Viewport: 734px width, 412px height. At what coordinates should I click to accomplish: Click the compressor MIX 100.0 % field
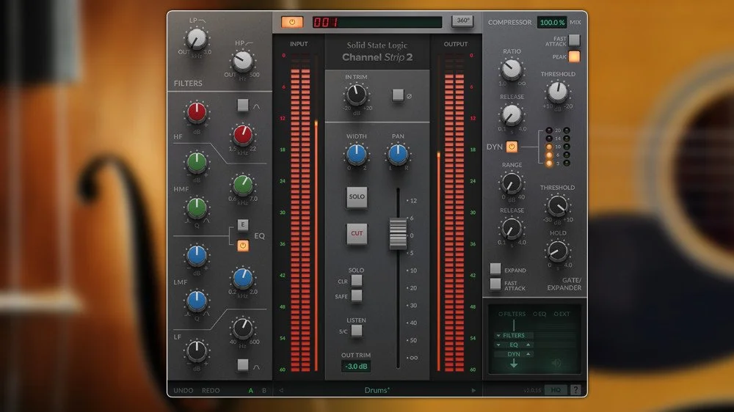[552, 22]
